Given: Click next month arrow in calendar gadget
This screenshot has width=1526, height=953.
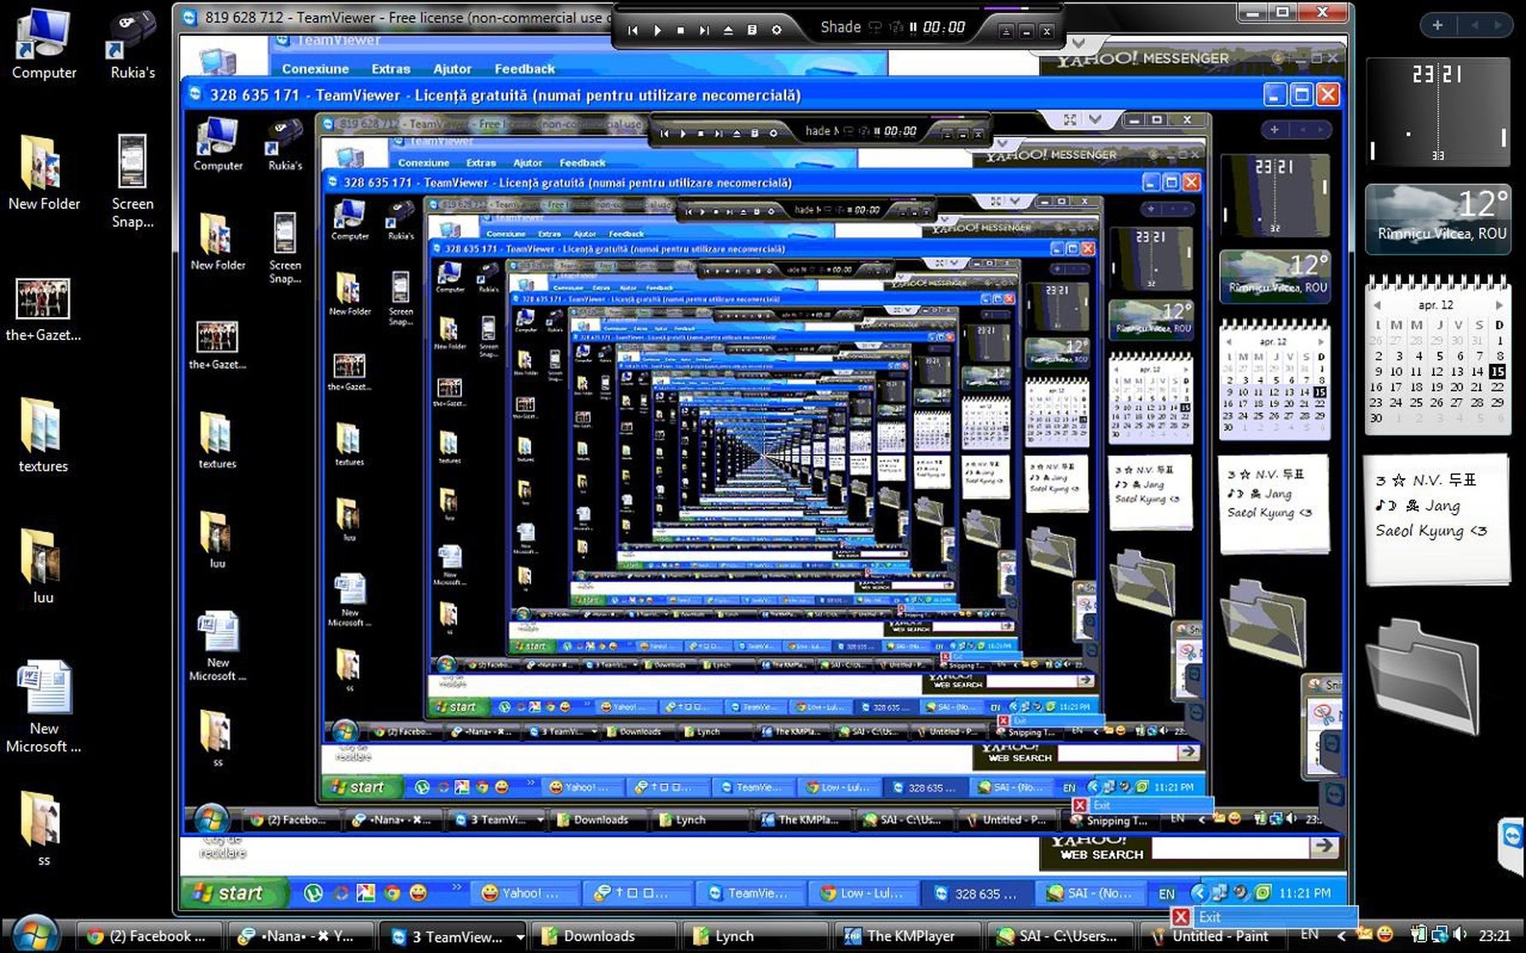Looking at the screenshot, I should point(1499,305).
